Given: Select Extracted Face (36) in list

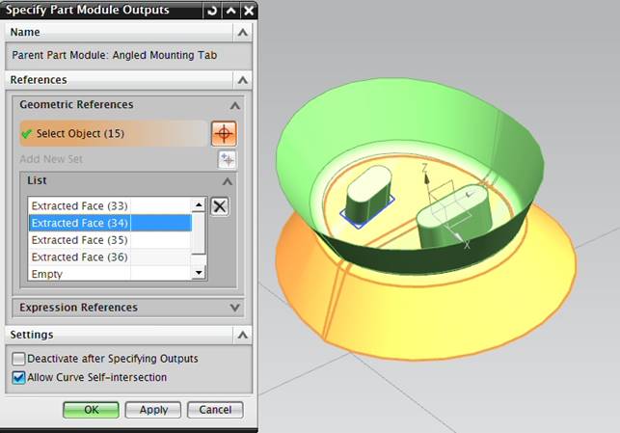Looking at the screenshot, I should point(110,257).
